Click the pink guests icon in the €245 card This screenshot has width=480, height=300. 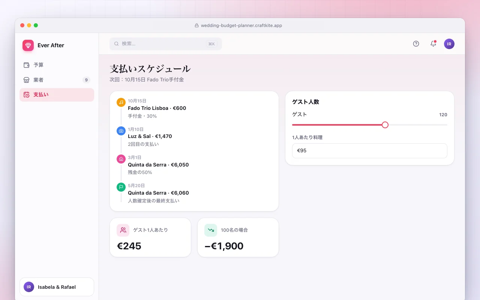(123, 230)
